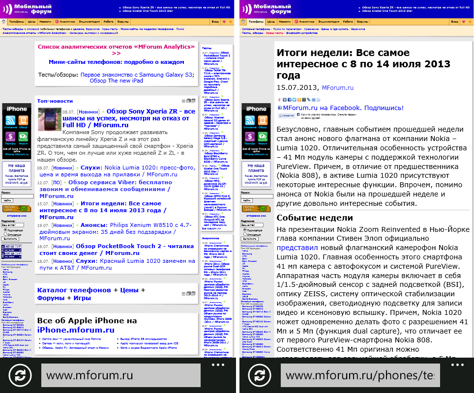This screenshot has height=393, width=474.
Task: Open 'Список аналитических отчетов «MForum Analytics»' link
Action: [x=117, y=50]
